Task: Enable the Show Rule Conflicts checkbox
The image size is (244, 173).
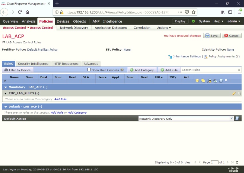Action: click(89, 69)
